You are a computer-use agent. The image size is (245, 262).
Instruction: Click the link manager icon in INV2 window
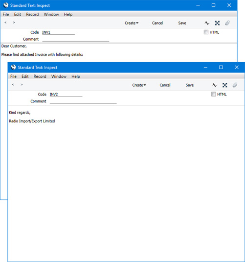pos(224,85)
